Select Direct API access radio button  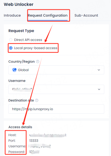tap(11, 40)
